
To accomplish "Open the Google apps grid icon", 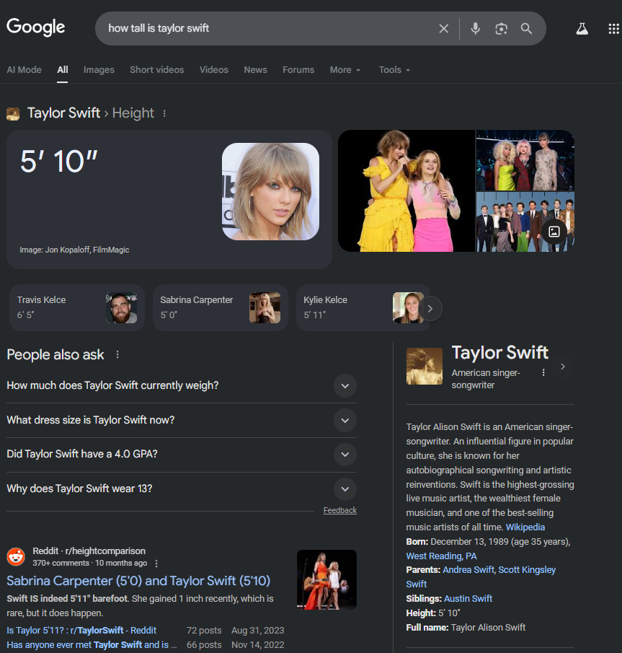I will (x=613, y=29).
